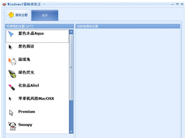Click the rabbit cursor theme icon
Image resolution: width=186 pixels, height=138 pixels.
pos(12,61)
